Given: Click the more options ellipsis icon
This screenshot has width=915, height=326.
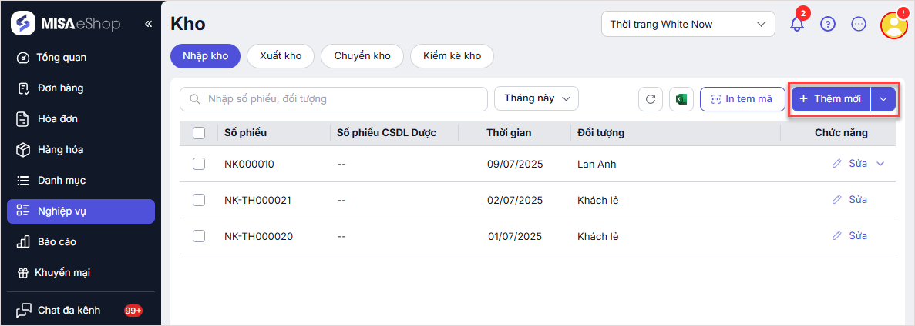Looking at the screenshot, I should point(859,24).
